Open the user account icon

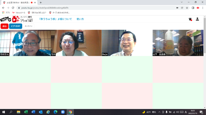(197, 19)
